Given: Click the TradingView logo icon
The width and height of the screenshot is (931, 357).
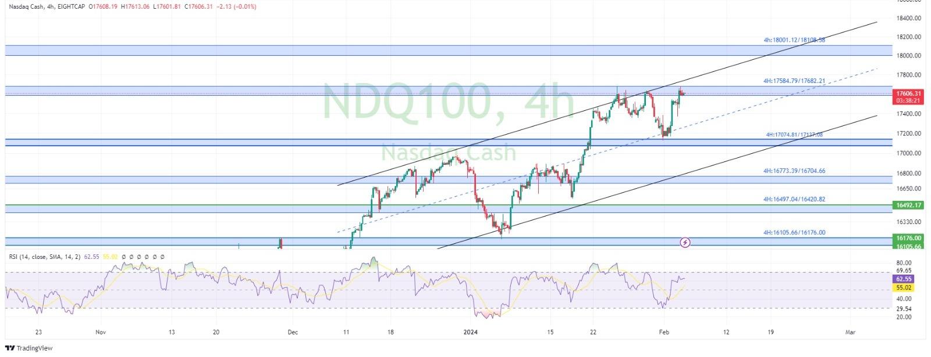Looking at the screenshot, I should [10, 348].
